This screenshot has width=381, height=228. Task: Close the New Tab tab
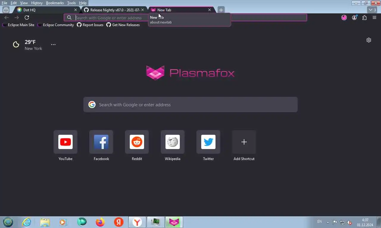click(x=210, y=10)
